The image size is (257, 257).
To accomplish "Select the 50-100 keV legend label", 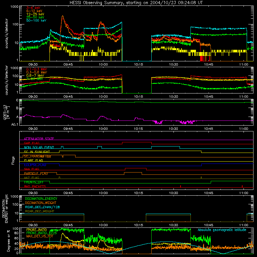I will click(36, 21).
